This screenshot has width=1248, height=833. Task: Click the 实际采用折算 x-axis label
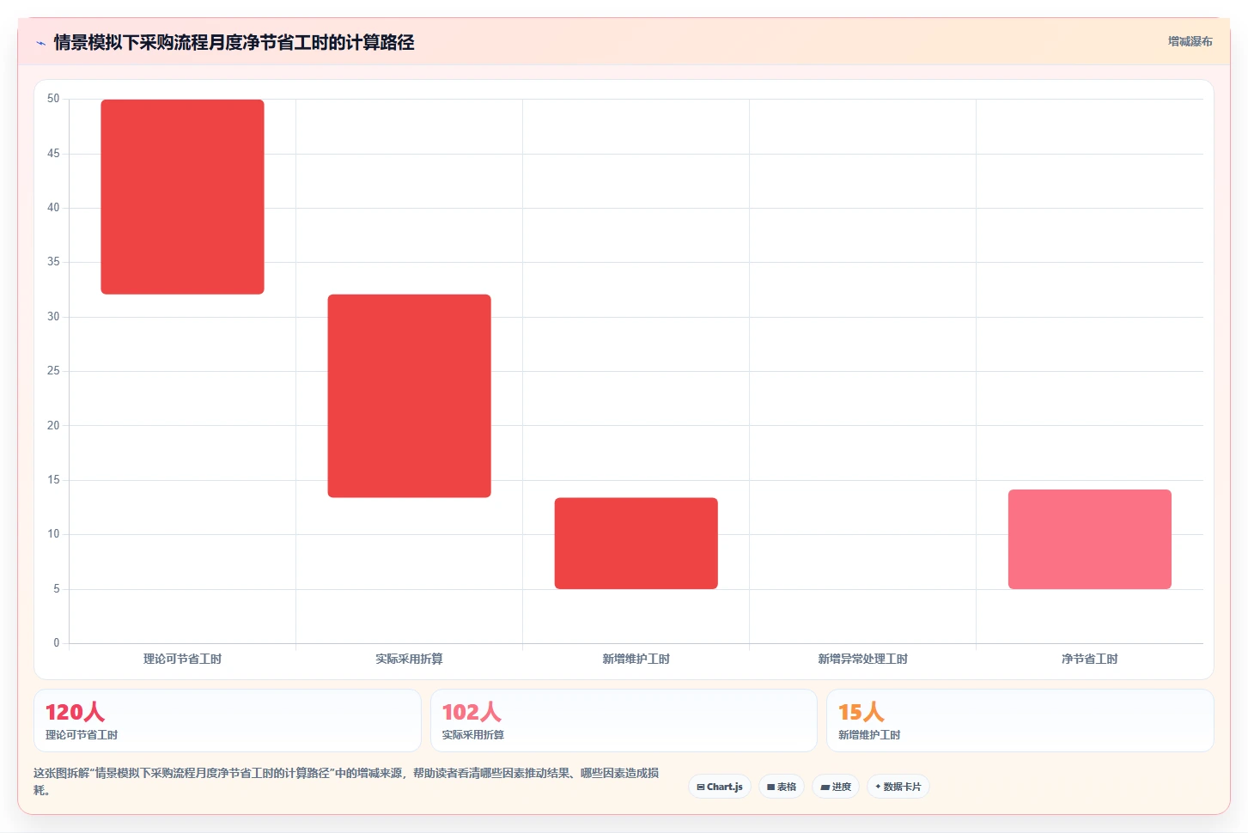click(409, 659)
